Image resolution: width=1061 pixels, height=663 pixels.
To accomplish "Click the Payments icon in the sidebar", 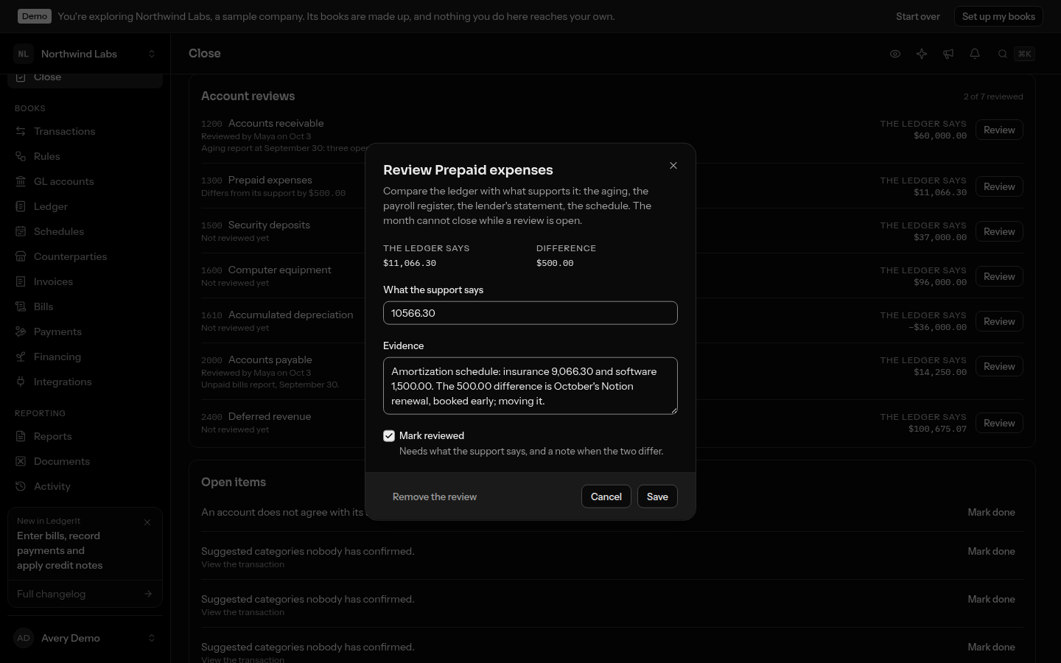I will 21,331.
